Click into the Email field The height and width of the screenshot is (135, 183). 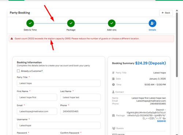click(37, 112)
